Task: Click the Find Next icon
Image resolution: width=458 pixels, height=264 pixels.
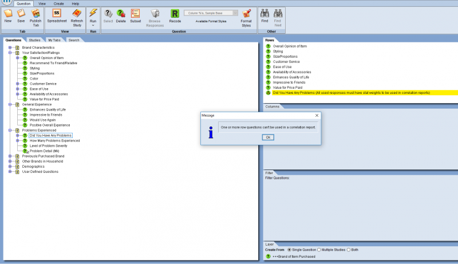Action: click(x=278, y=13)
